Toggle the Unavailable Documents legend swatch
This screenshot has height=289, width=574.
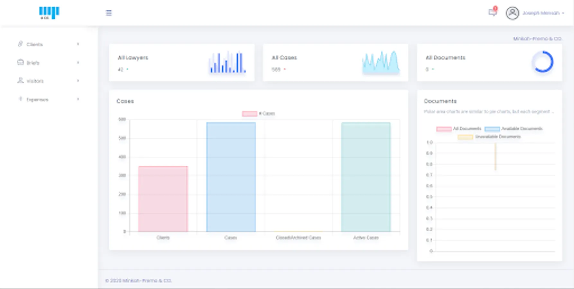[x=465, y=137]
